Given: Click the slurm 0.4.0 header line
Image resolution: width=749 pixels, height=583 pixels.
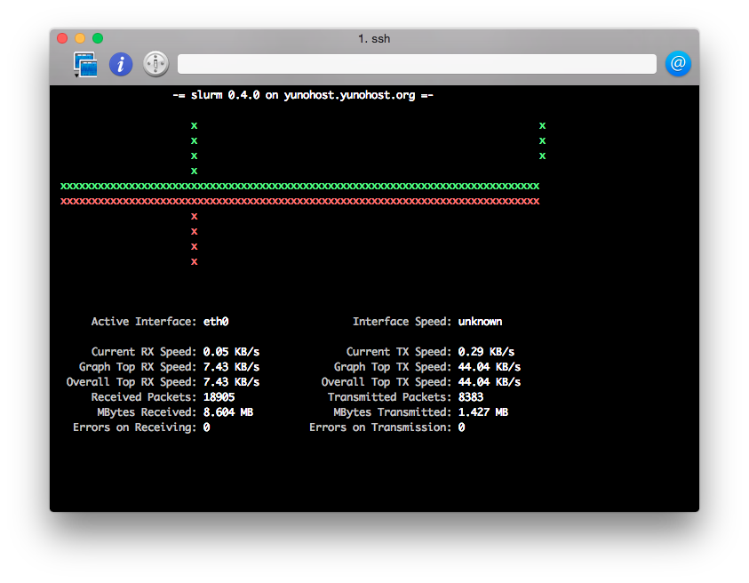Looking at the screenshot, I should [x=303, y=95].
